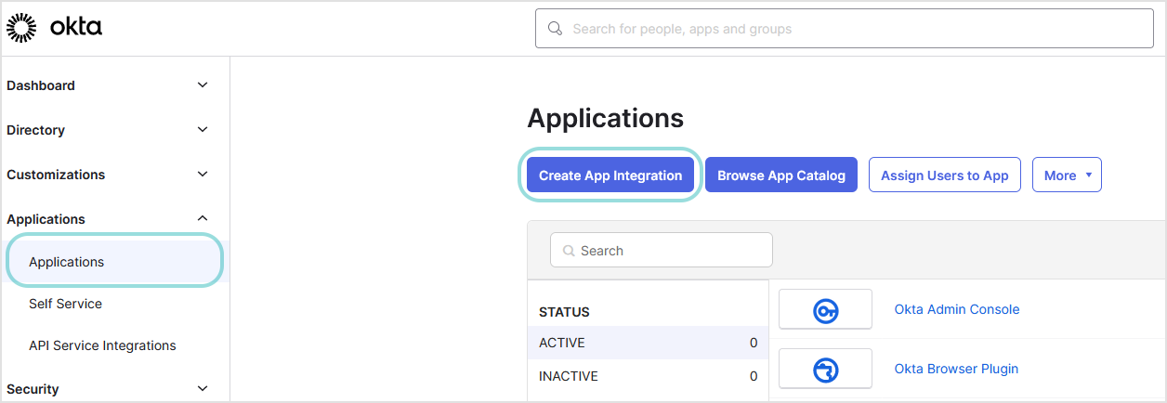Click the magnifier icon in applications Search box

click(569, 251)
